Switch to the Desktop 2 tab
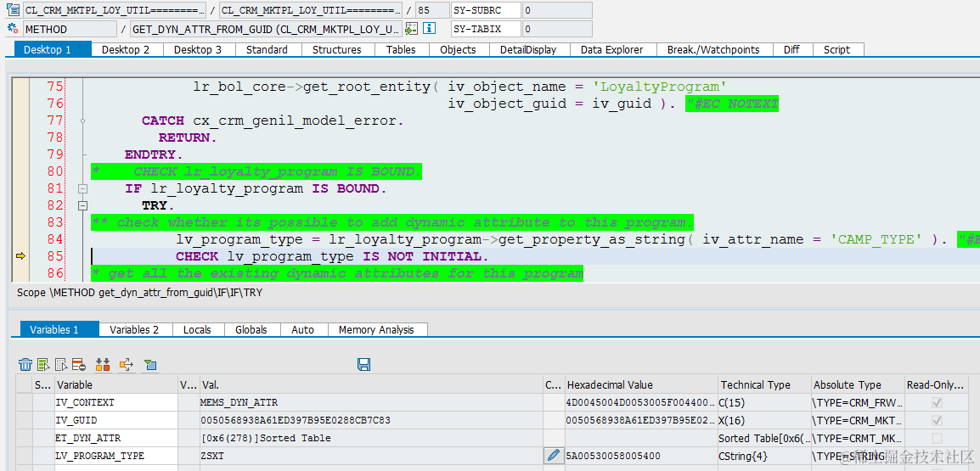The height and width of the screenshot is (471, 980). [126, 49]
